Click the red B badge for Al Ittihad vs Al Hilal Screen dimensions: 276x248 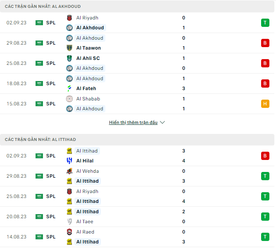265,156
